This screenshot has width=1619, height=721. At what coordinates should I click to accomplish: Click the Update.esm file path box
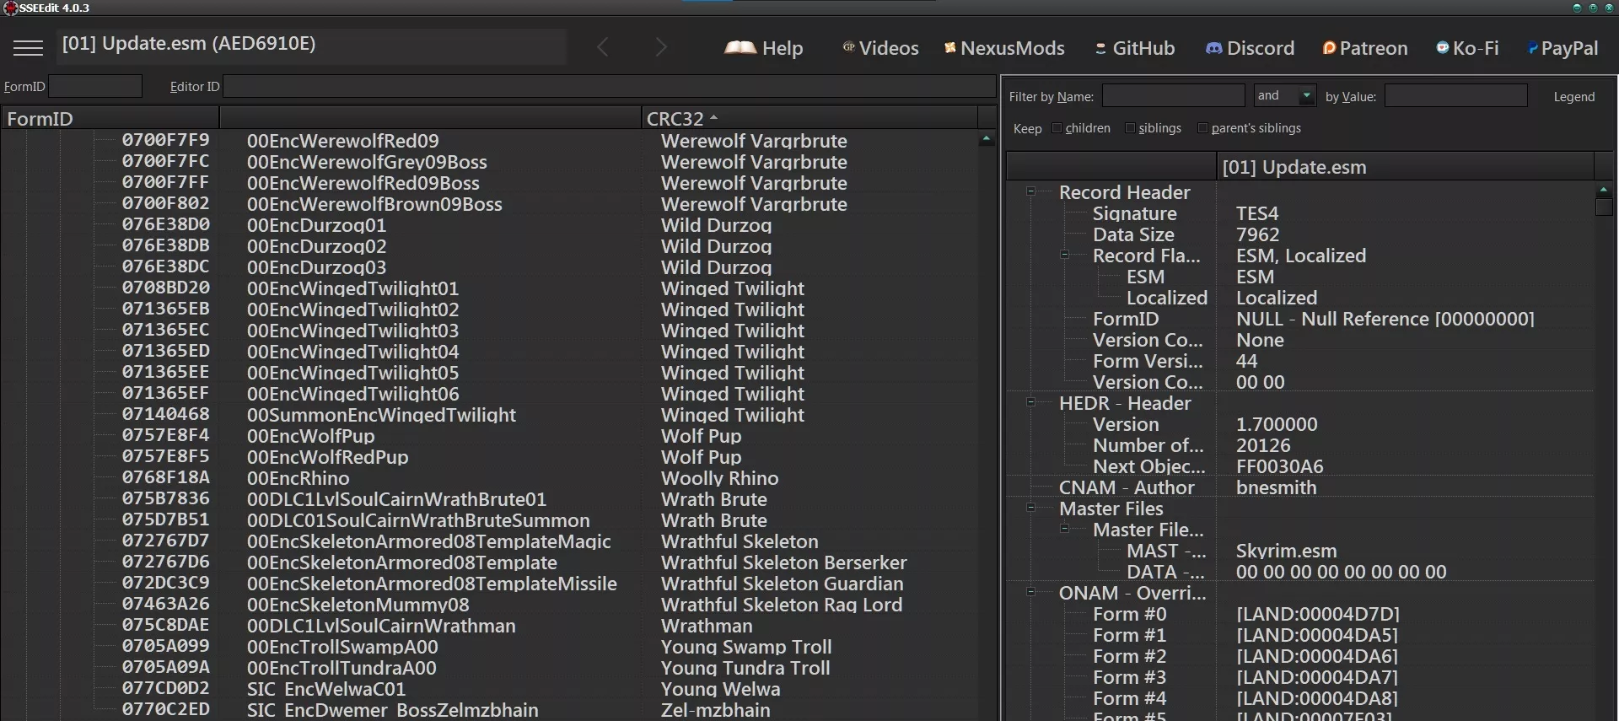(x=312, y=46)
